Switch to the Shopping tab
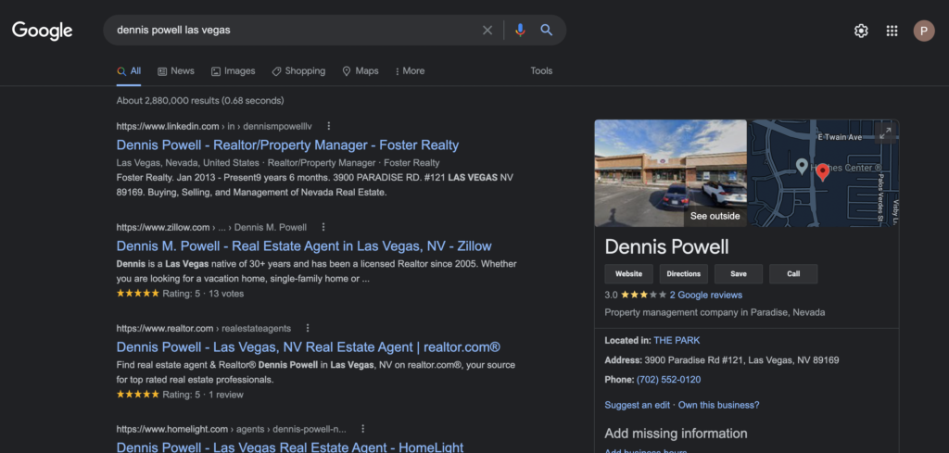The width and height of the screenshot is (949, 453). (x=298, y=71)
